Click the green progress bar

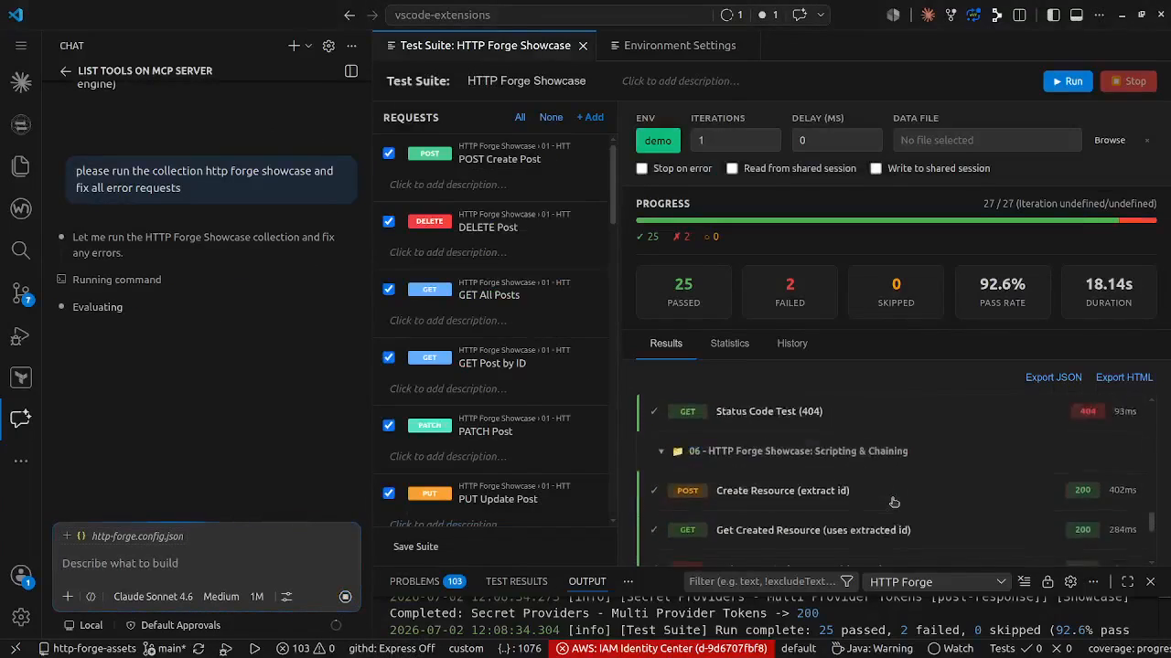tap(876, 220)
